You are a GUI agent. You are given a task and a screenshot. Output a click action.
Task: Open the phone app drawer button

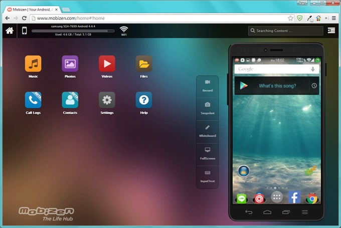277,197
